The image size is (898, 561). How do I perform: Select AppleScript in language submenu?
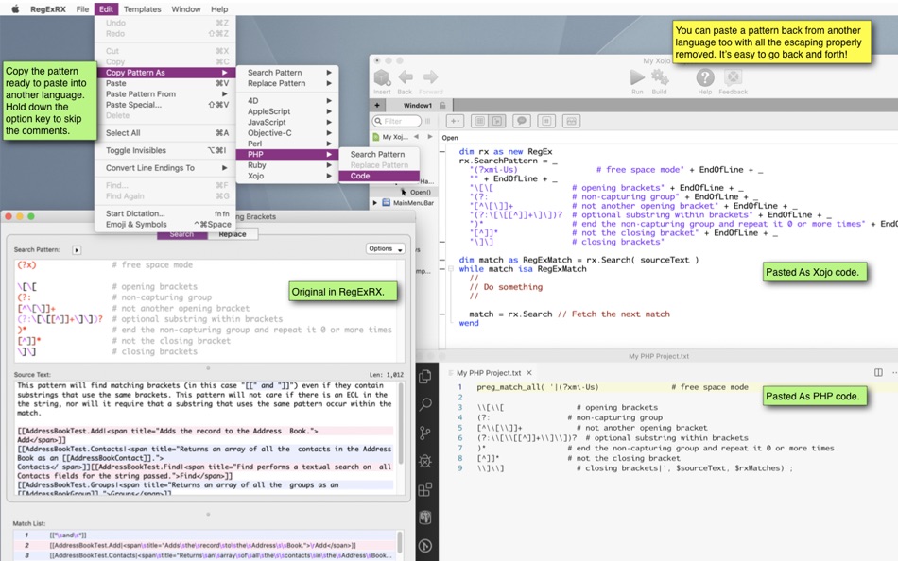point(287,111)
